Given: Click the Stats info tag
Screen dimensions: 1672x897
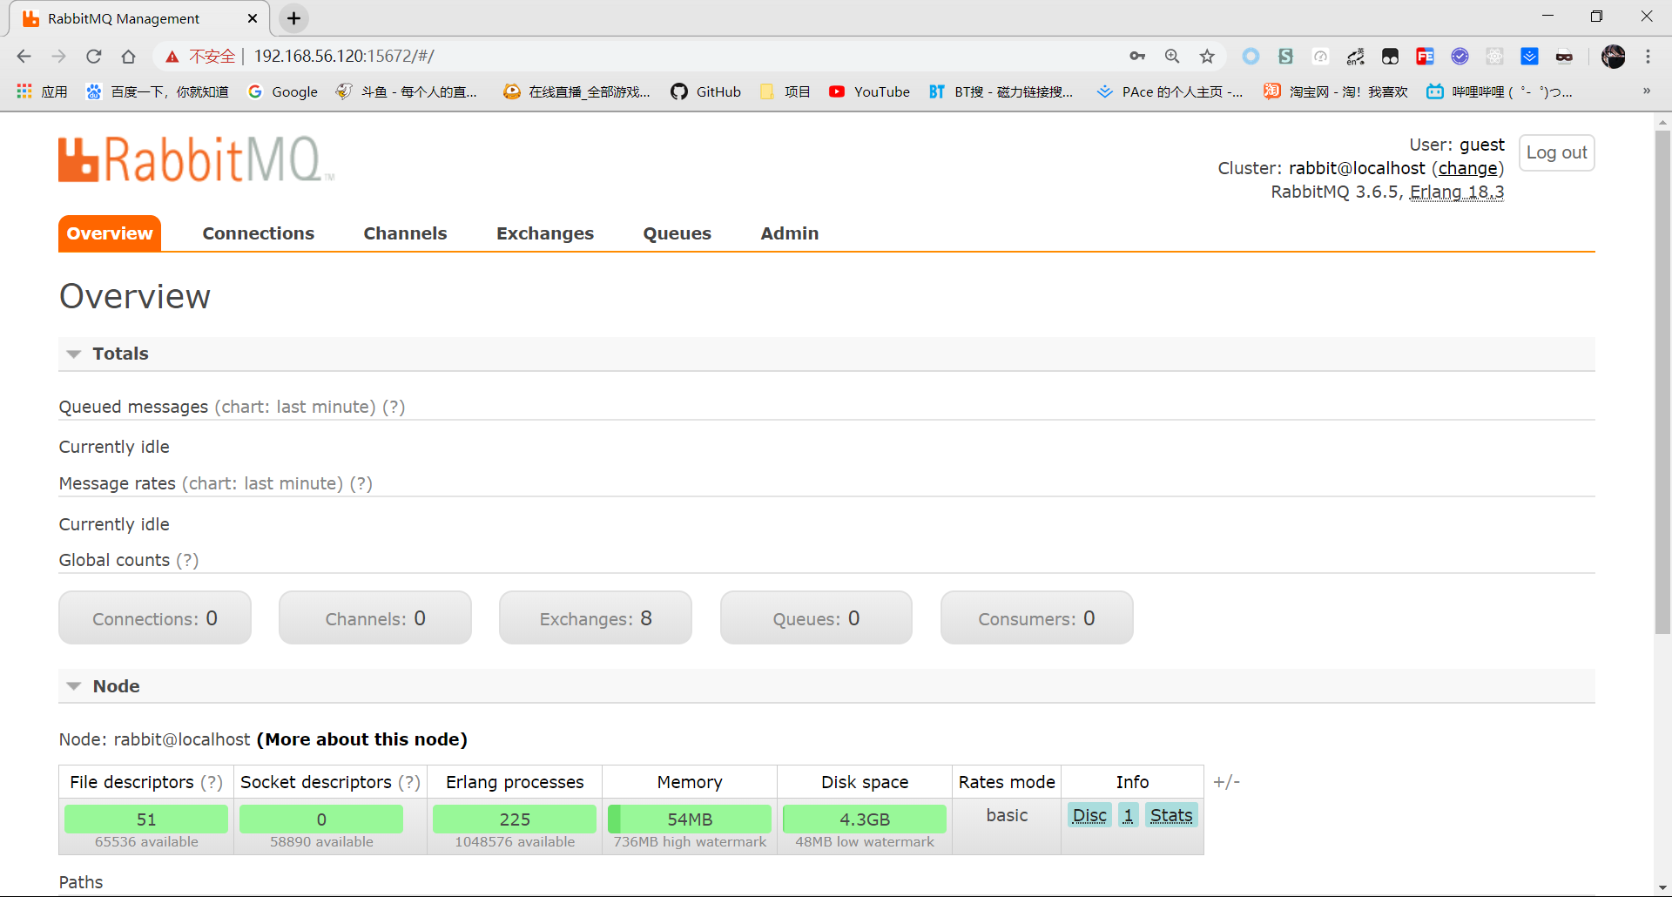Looking at the screenshot, I should coord(1171,815).
